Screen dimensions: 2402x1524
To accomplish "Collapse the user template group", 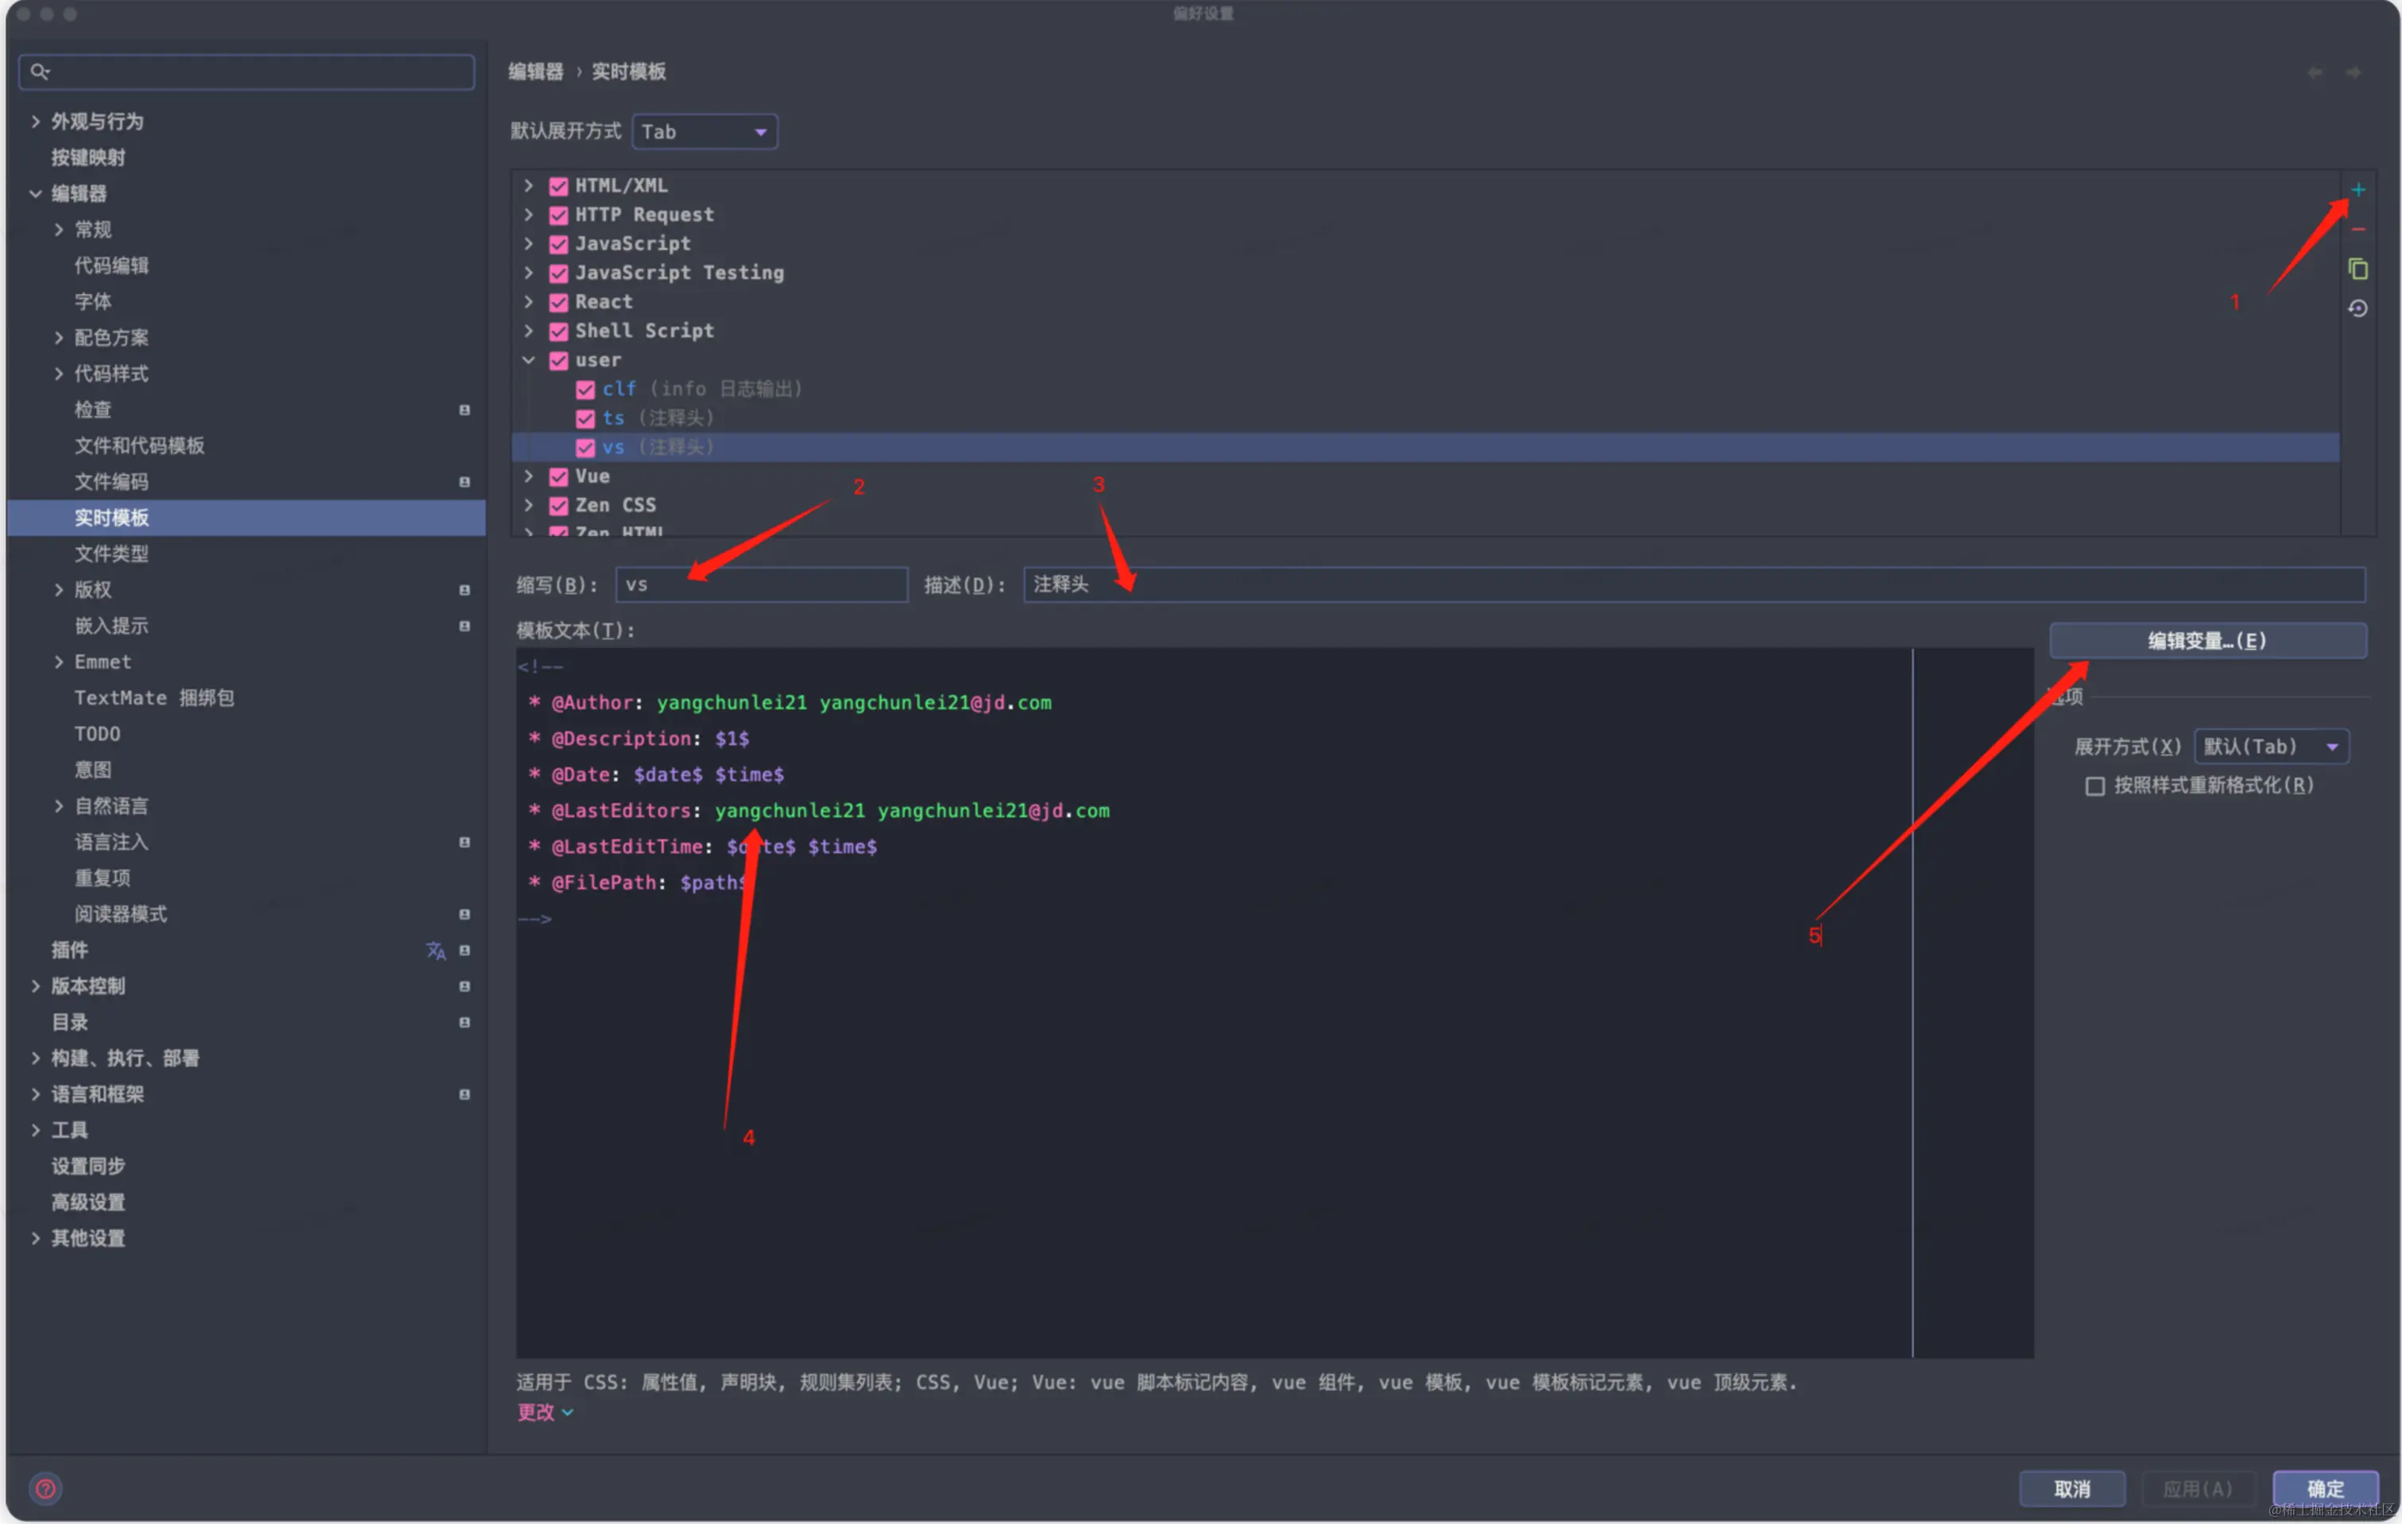I will [x=529, y=360].
